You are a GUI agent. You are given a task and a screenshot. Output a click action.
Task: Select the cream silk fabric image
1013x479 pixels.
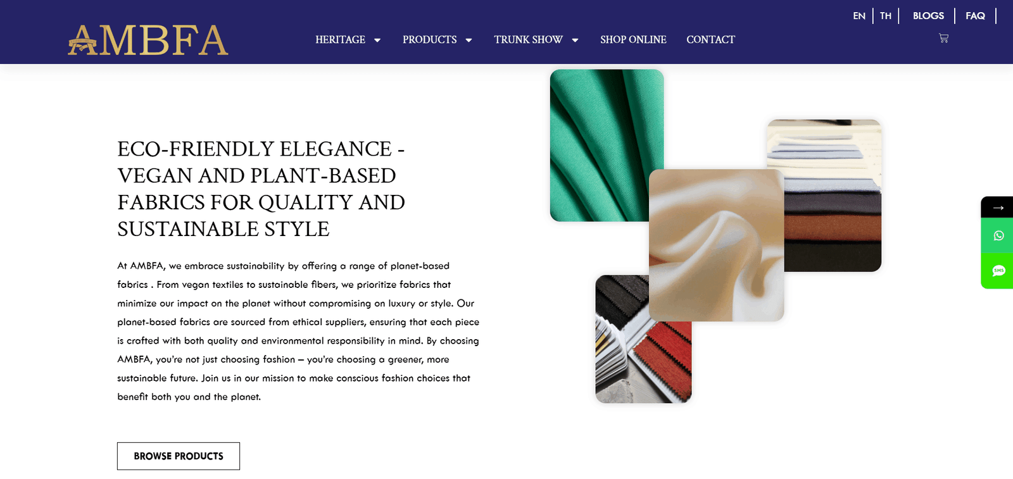[717, 245]
